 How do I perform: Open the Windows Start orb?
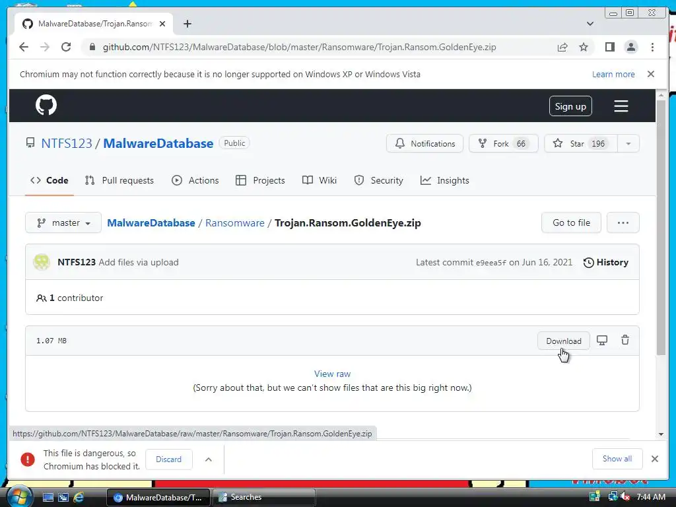[19, 496]
